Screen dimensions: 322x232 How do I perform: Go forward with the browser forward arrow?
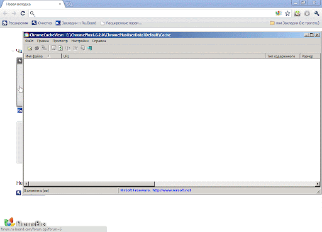click(14, 13)
